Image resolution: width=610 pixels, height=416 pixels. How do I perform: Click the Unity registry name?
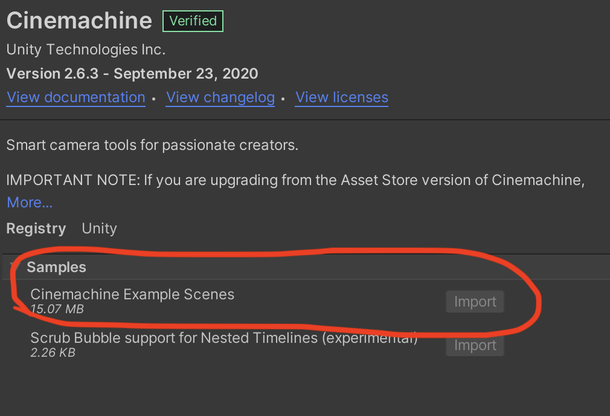tap(99, 229)
